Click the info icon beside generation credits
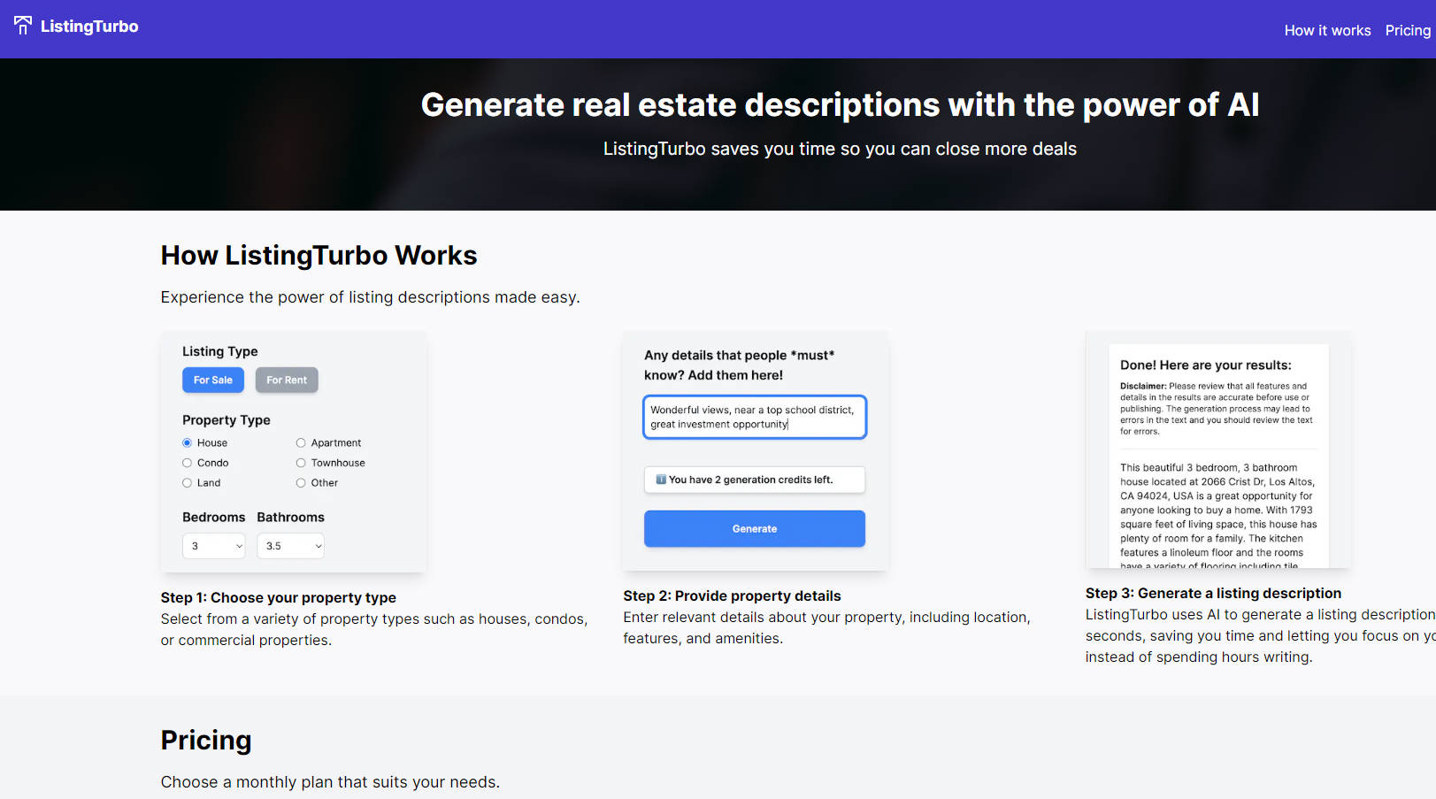1436x799 pixels. tap(661, 480)
